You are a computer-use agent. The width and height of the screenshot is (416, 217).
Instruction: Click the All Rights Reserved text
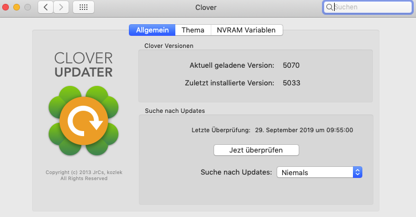click(84, 178)
